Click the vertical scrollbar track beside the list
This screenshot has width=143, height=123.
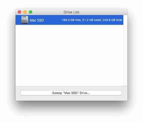125,50
